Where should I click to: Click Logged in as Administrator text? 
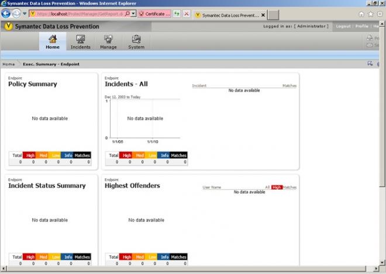point(296,26)
